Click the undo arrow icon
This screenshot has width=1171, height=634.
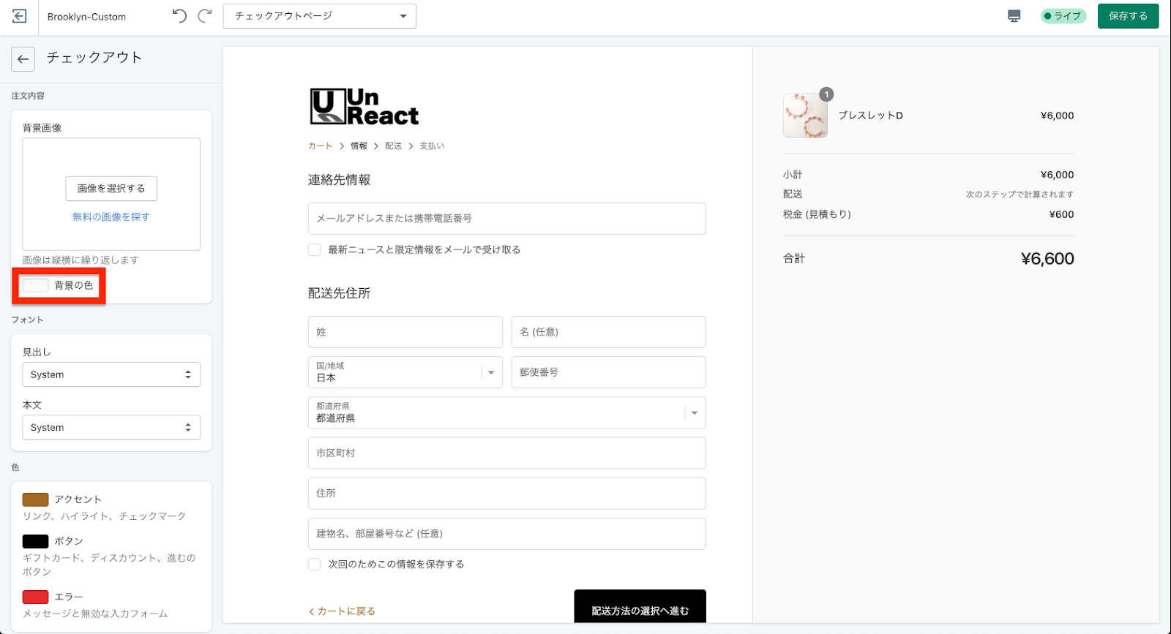179,16
